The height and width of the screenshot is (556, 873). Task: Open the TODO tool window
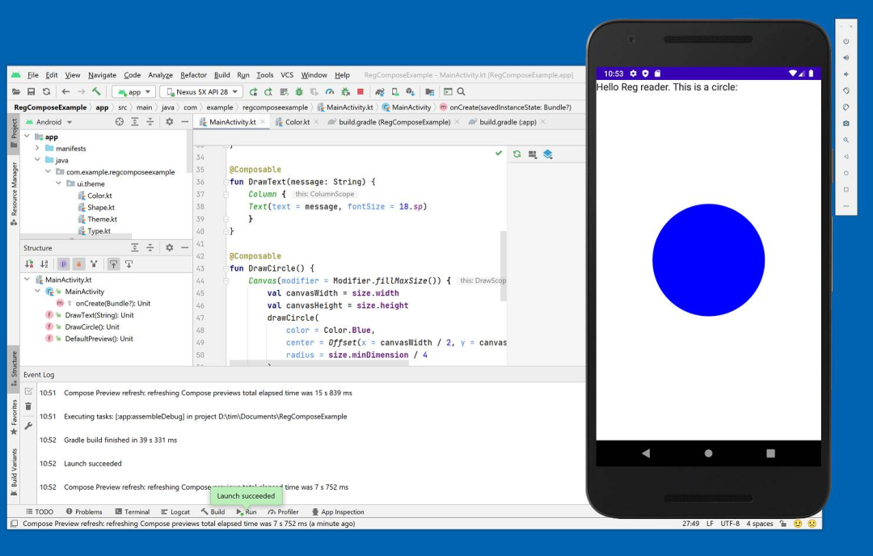pyautogui.click(x=40, y=512)
